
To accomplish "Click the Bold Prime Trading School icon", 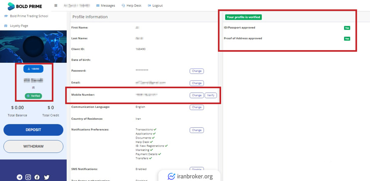I will pyautogui.click(x=6, y=16).
